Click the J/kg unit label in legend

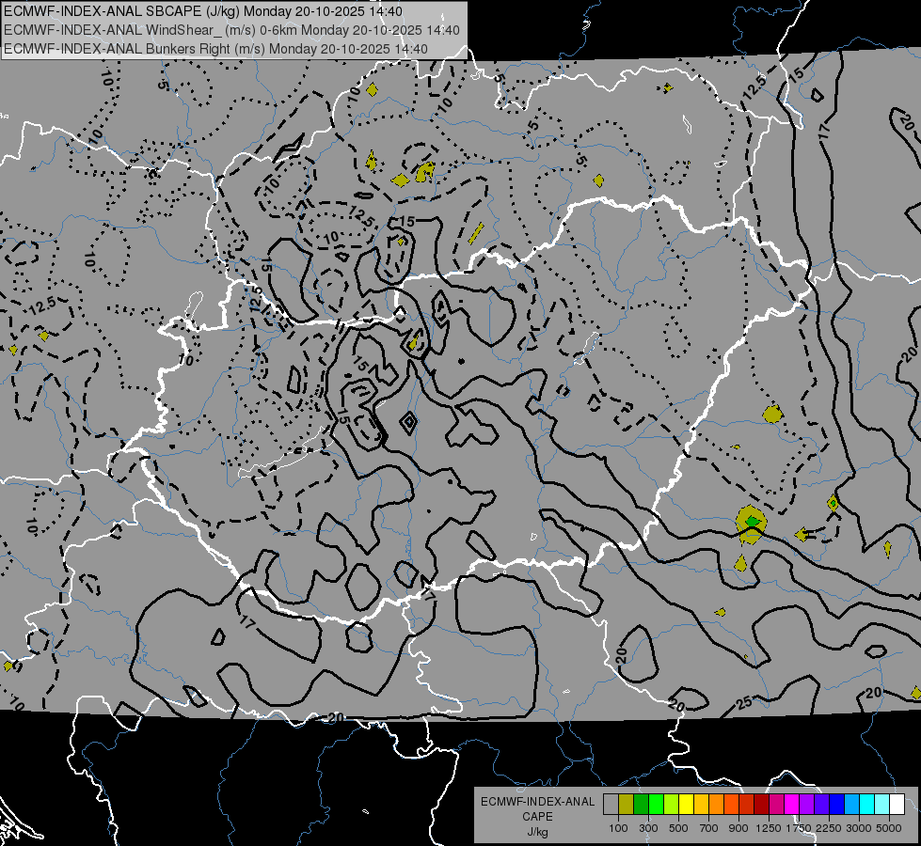point(537,832)
